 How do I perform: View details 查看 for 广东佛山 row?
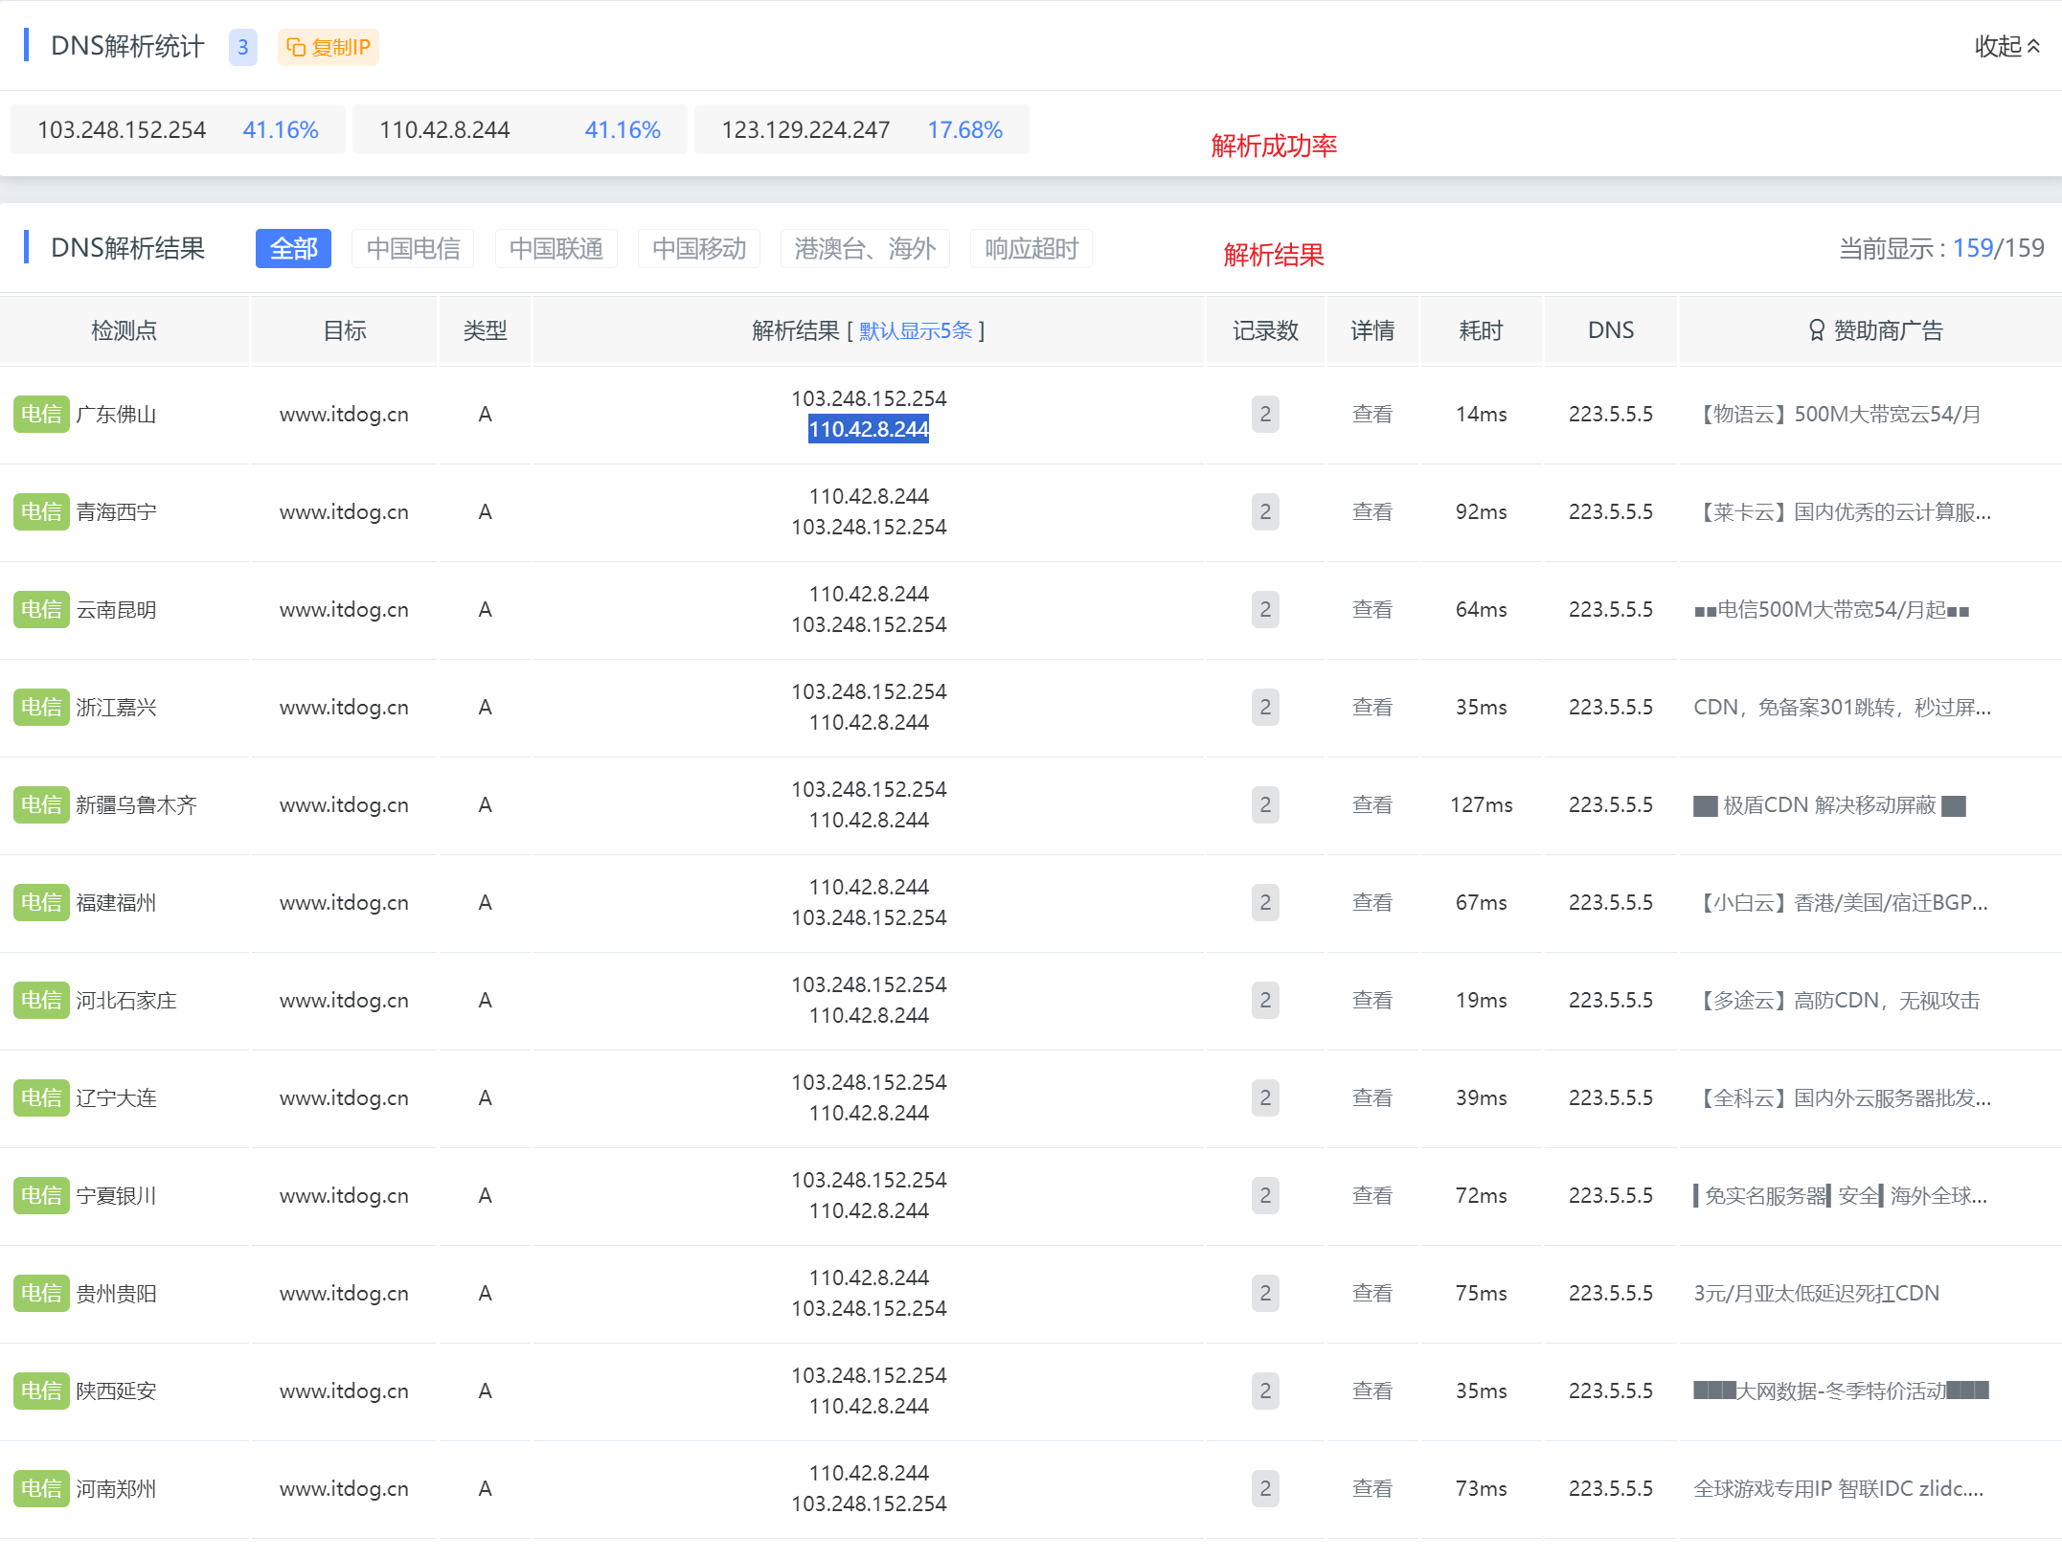click(1371, 414)
